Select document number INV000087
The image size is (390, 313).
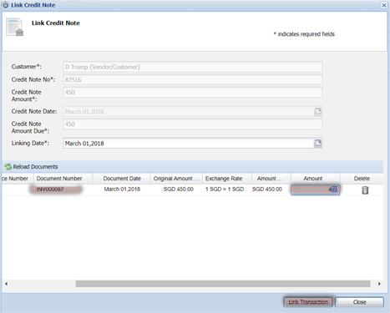coord(50,189)
